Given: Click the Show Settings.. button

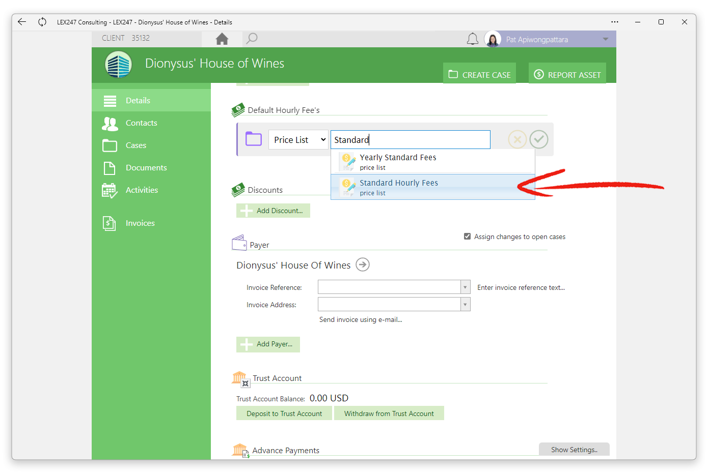Looking at the screenshot, I should click(574, 450).
